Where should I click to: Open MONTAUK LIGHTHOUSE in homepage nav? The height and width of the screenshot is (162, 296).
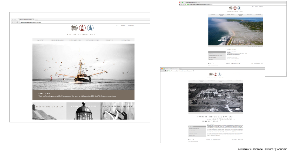tap(75, 40)
